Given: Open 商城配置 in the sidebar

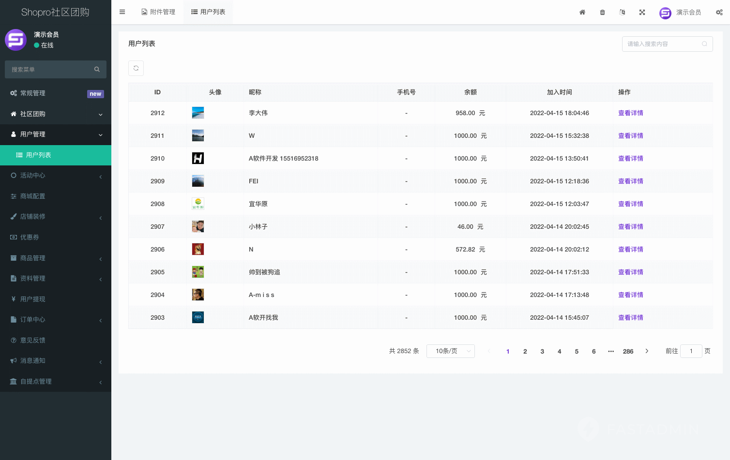Looking at the screenshot, I should coord(56,196).
